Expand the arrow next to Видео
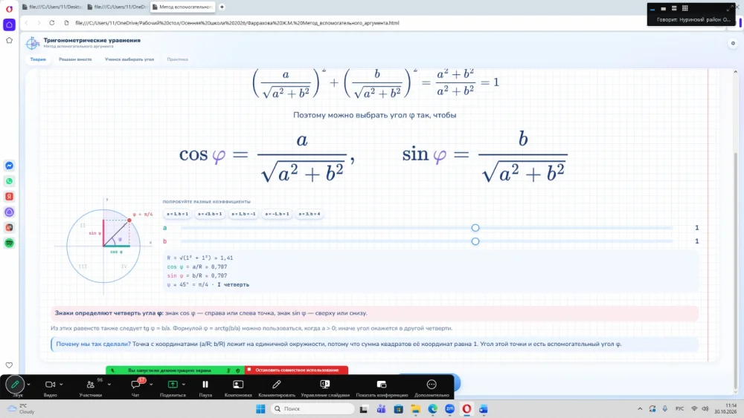Viewport: 744px width, 418px height. (x=61, y=385)
